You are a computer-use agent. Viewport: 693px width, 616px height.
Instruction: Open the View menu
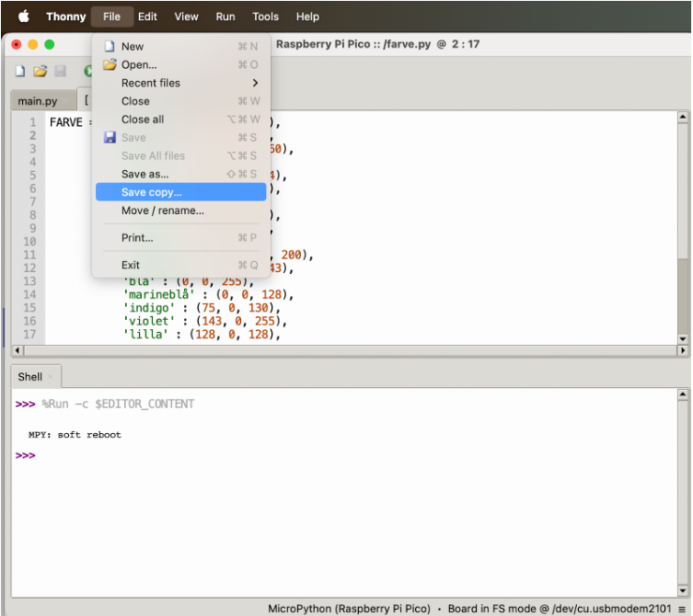186,17
